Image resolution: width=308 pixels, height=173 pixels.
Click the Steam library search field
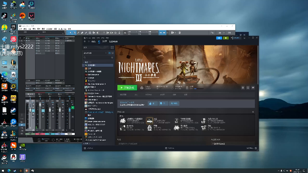(x=96, y=57)
